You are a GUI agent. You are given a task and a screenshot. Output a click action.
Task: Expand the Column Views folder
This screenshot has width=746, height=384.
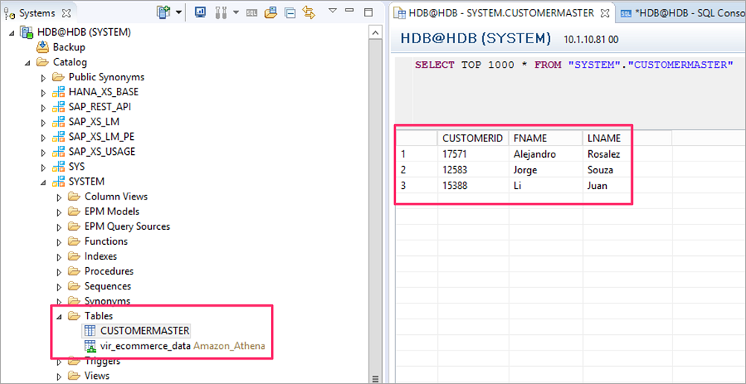pyautogui.click(x=60, y=197)
